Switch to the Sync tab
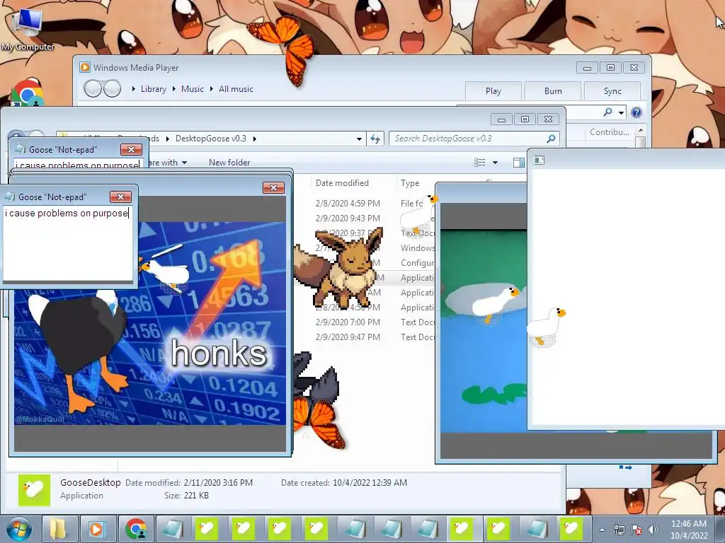725x543 pixels. pyautogui.click(x=612, y=91)
